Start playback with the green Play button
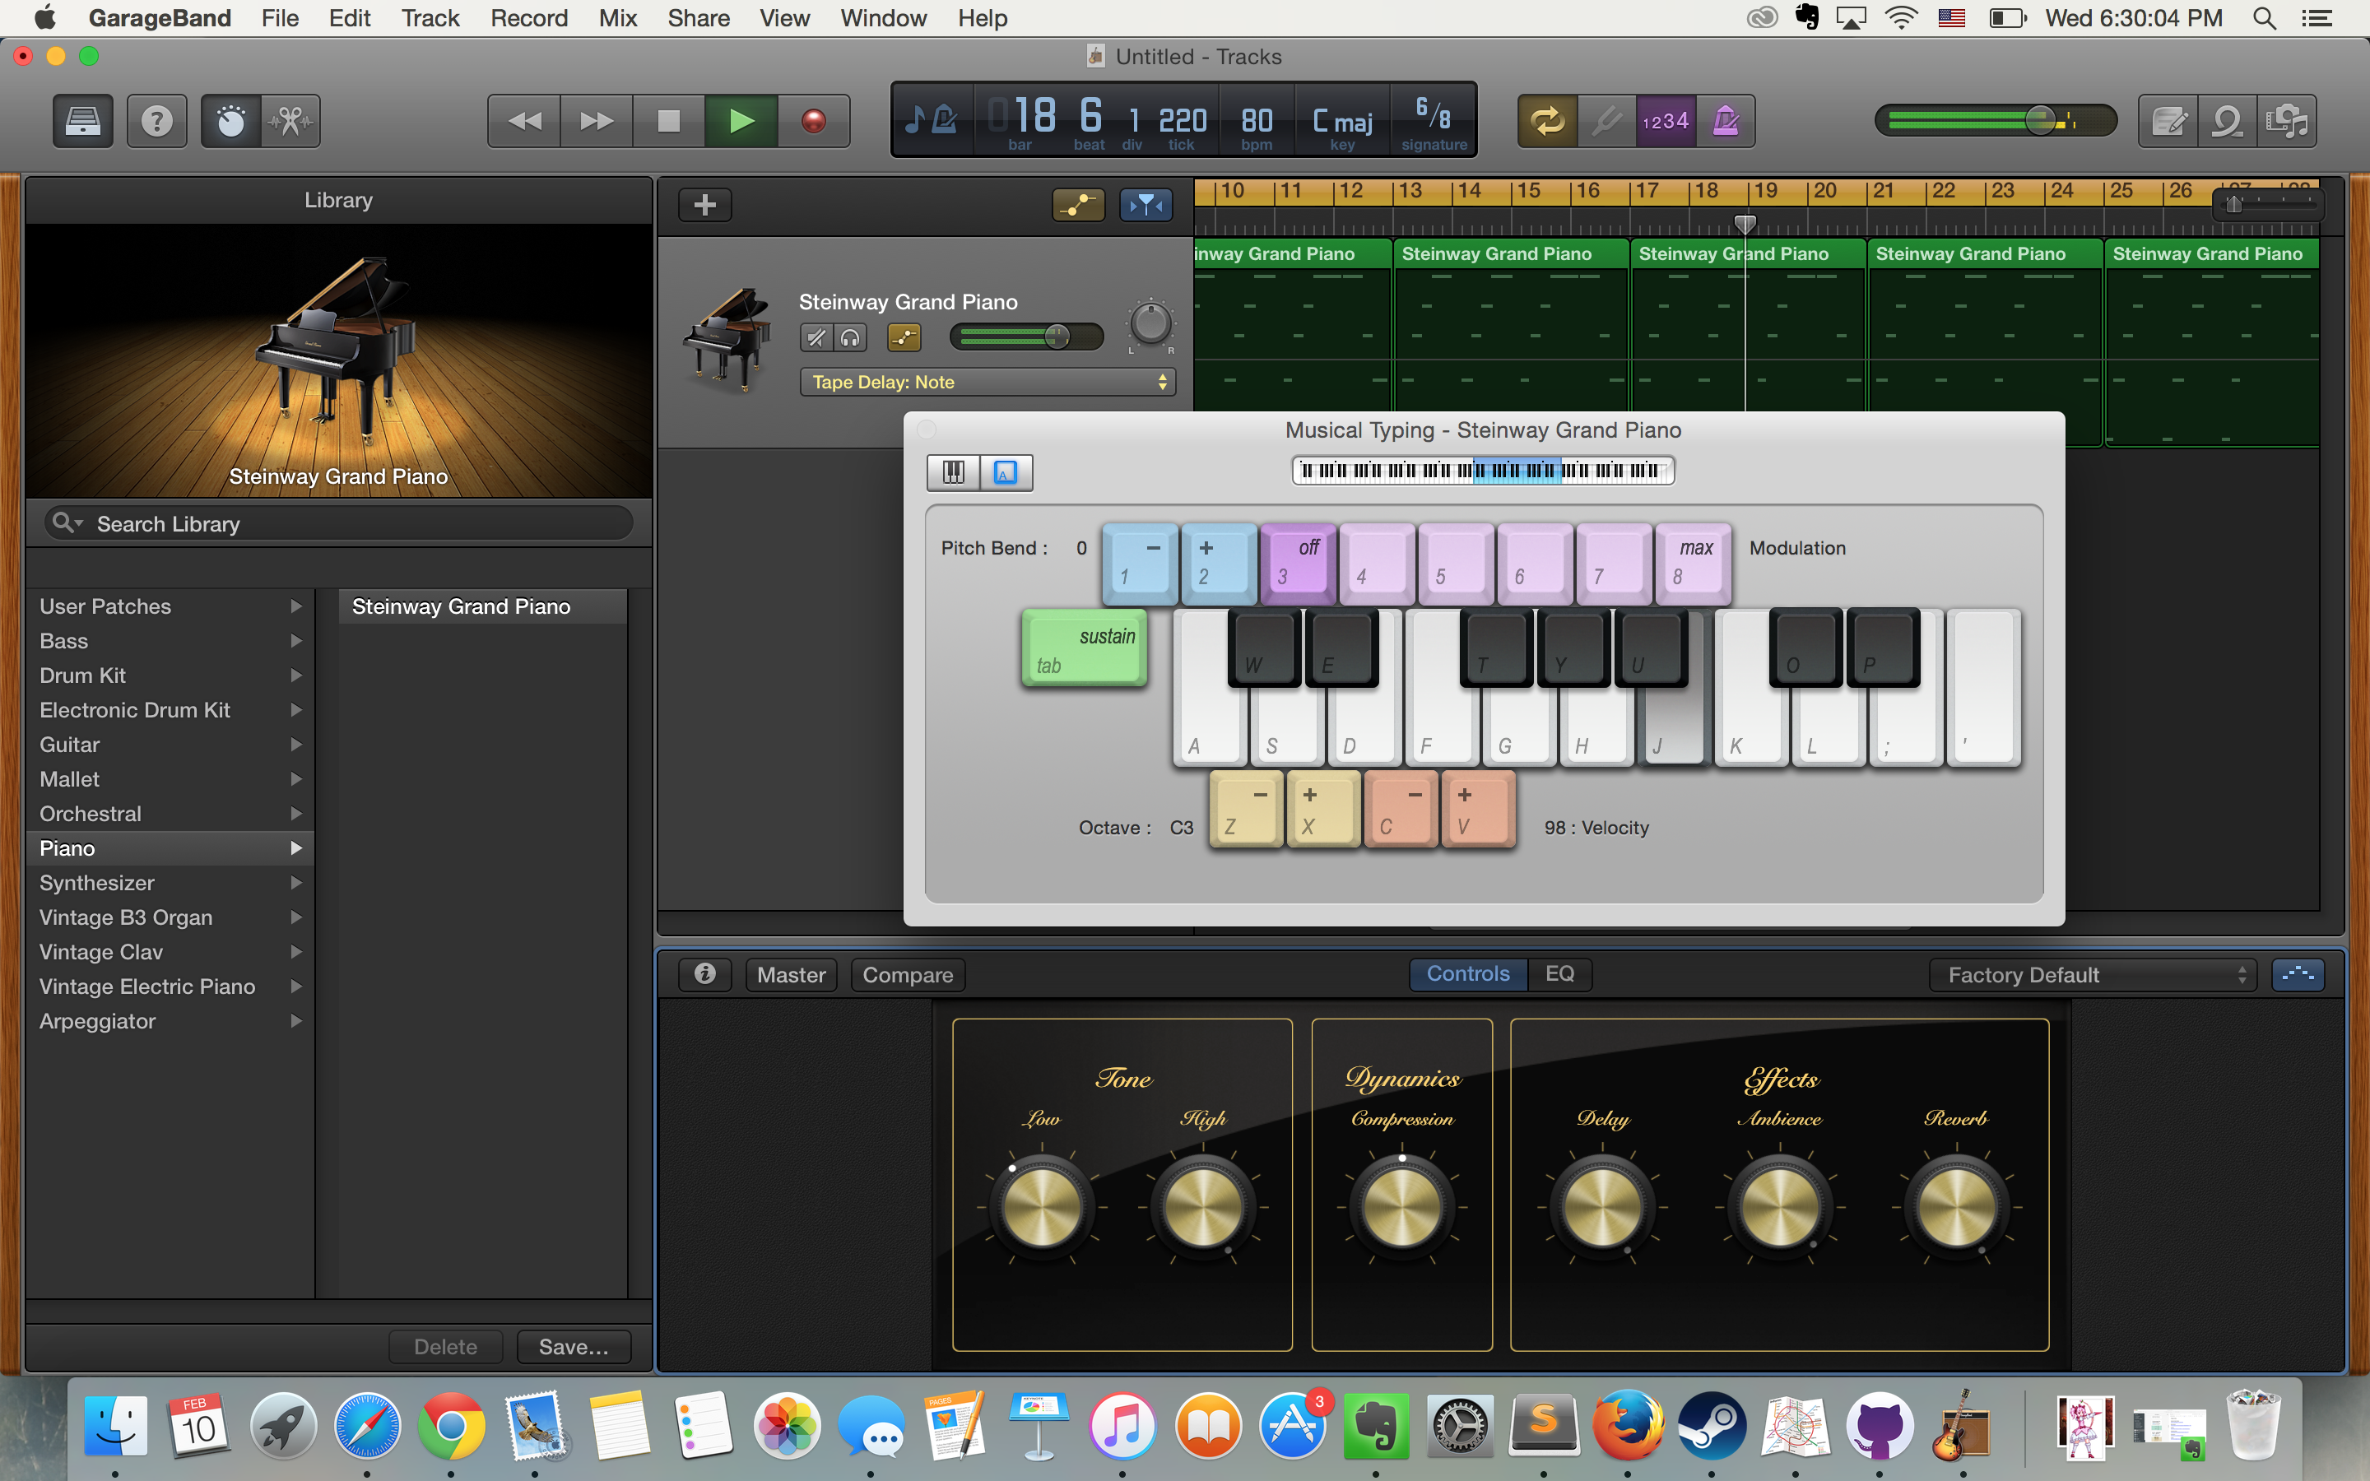Image resolution: width=2370 pixels, height=1481 pixels. tap(741, 122)
